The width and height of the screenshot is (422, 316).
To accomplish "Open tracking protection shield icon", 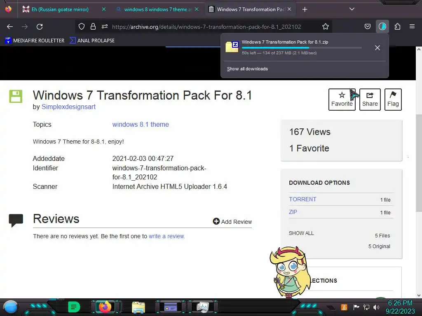I will pyautogui.click(x=82, y=26).
